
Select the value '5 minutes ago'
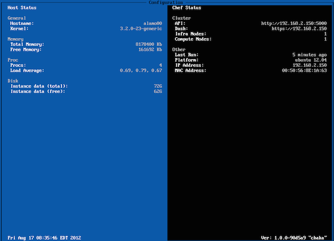310,55
